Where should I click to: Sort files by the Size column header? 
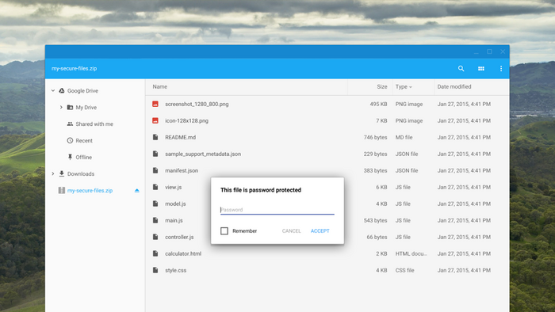(x=382, y=86)
